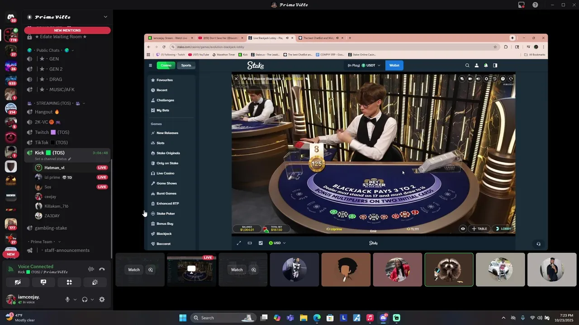The image size is (579, 325).
Task: Open USDT currency balance dropdown
Action: coord(364,65)
